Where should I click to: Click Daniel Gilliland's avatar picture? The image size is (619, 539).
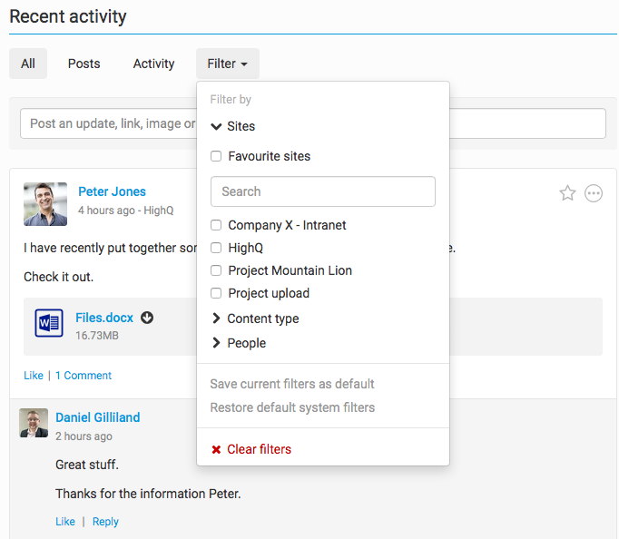click(34, 423)
